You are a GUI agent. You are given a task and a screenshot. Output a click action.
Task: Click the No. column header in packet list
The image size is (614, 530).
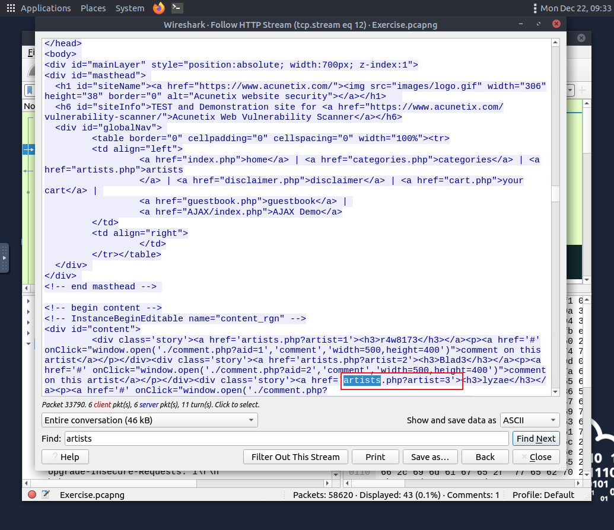point(30,106)
